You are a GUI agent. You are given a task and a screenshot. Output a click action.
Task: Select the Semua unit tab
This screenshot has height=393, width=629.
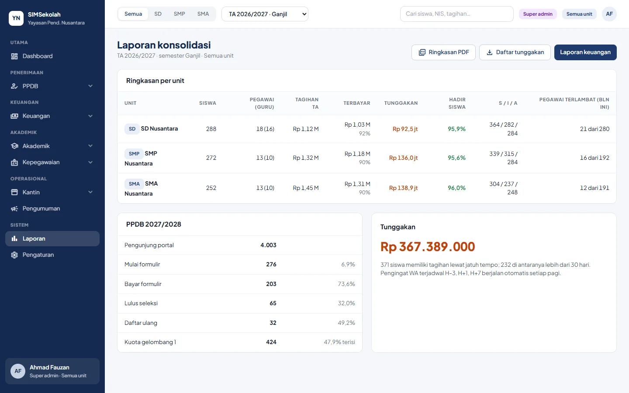pyautogui.click(x=133, y=14)
